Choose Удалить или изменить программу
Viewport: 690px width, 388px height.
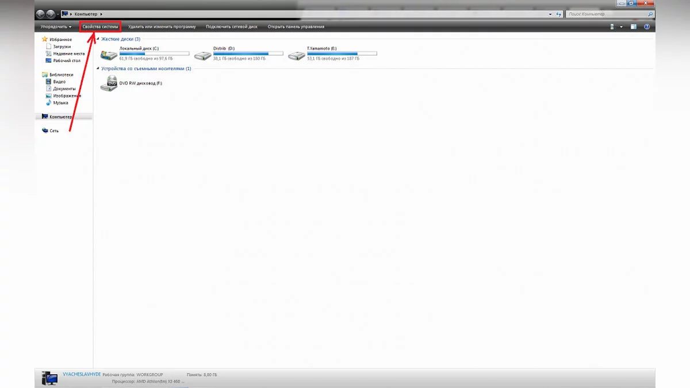(x=162, y=26)
